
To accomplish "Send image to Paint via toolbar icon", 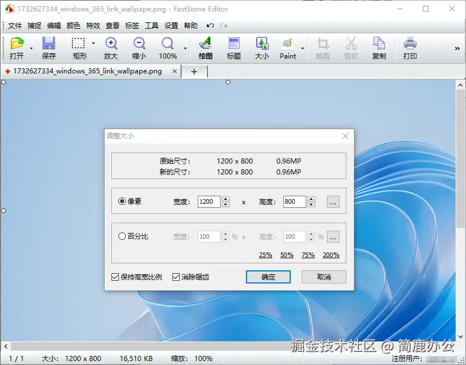I will point(288,48).
